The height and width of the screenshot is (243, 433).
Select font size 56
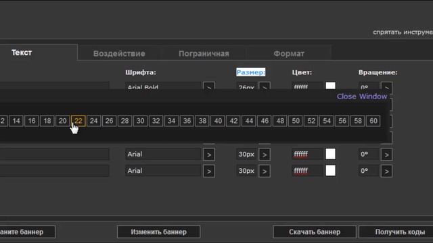342,121
